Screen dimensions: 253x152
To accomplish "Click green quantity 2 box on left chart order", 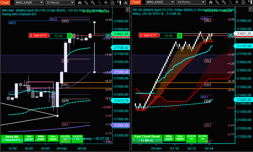I will coord(70,36).
